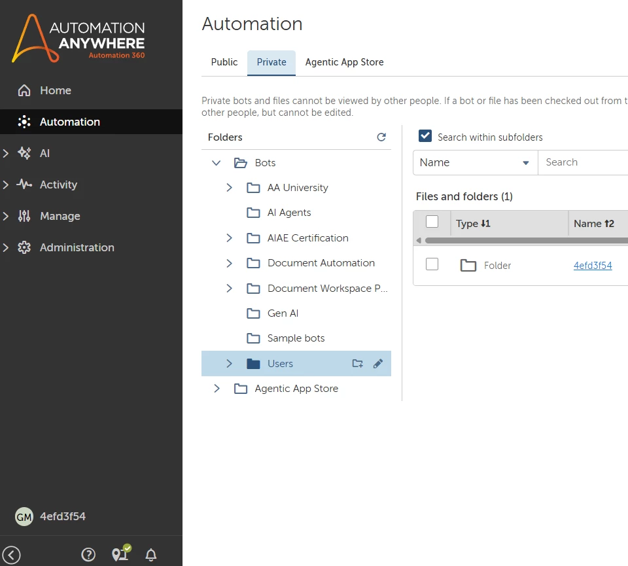Open the help question mark icon
Image resolution: width=628 pixels, height=566 pixels.
point(88,554)
